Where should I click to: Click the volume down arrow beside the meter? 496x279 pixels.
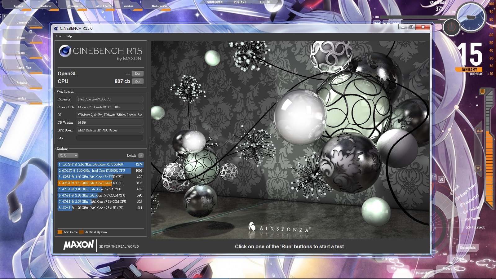[x=478, y=168]
